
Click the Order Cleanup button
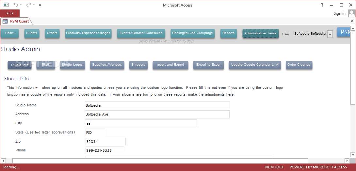[x=299, y=65]
